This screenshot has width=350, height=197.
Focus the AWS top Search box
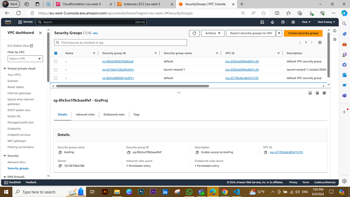[x=91, y=22]
